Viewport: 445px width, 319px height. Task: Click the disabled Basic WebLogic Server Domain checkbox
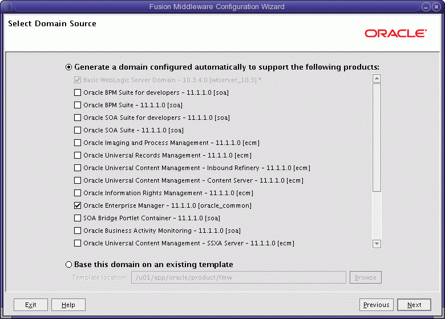78,80
